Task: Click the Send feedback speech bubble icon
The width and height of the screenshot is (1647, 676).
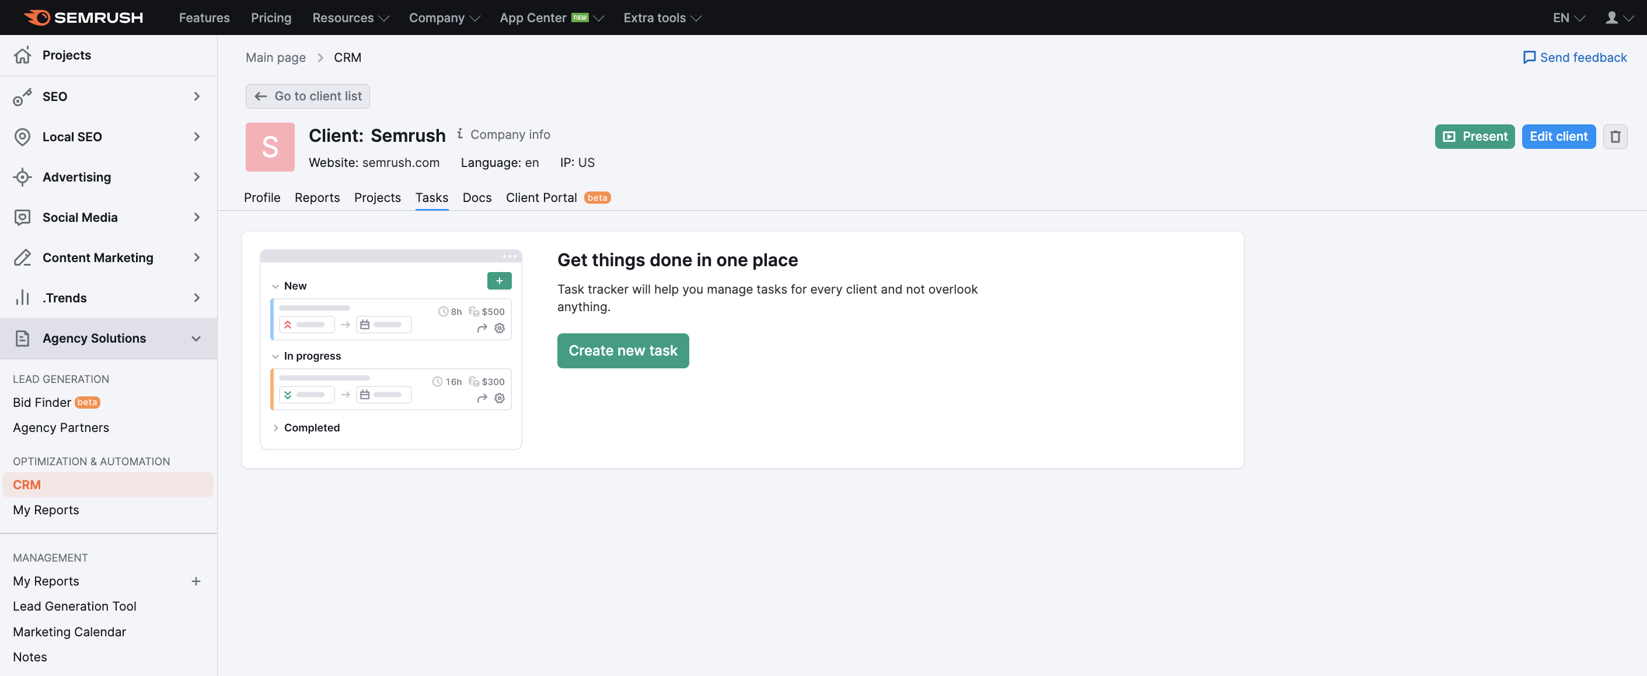Action: click(1529, 58)
